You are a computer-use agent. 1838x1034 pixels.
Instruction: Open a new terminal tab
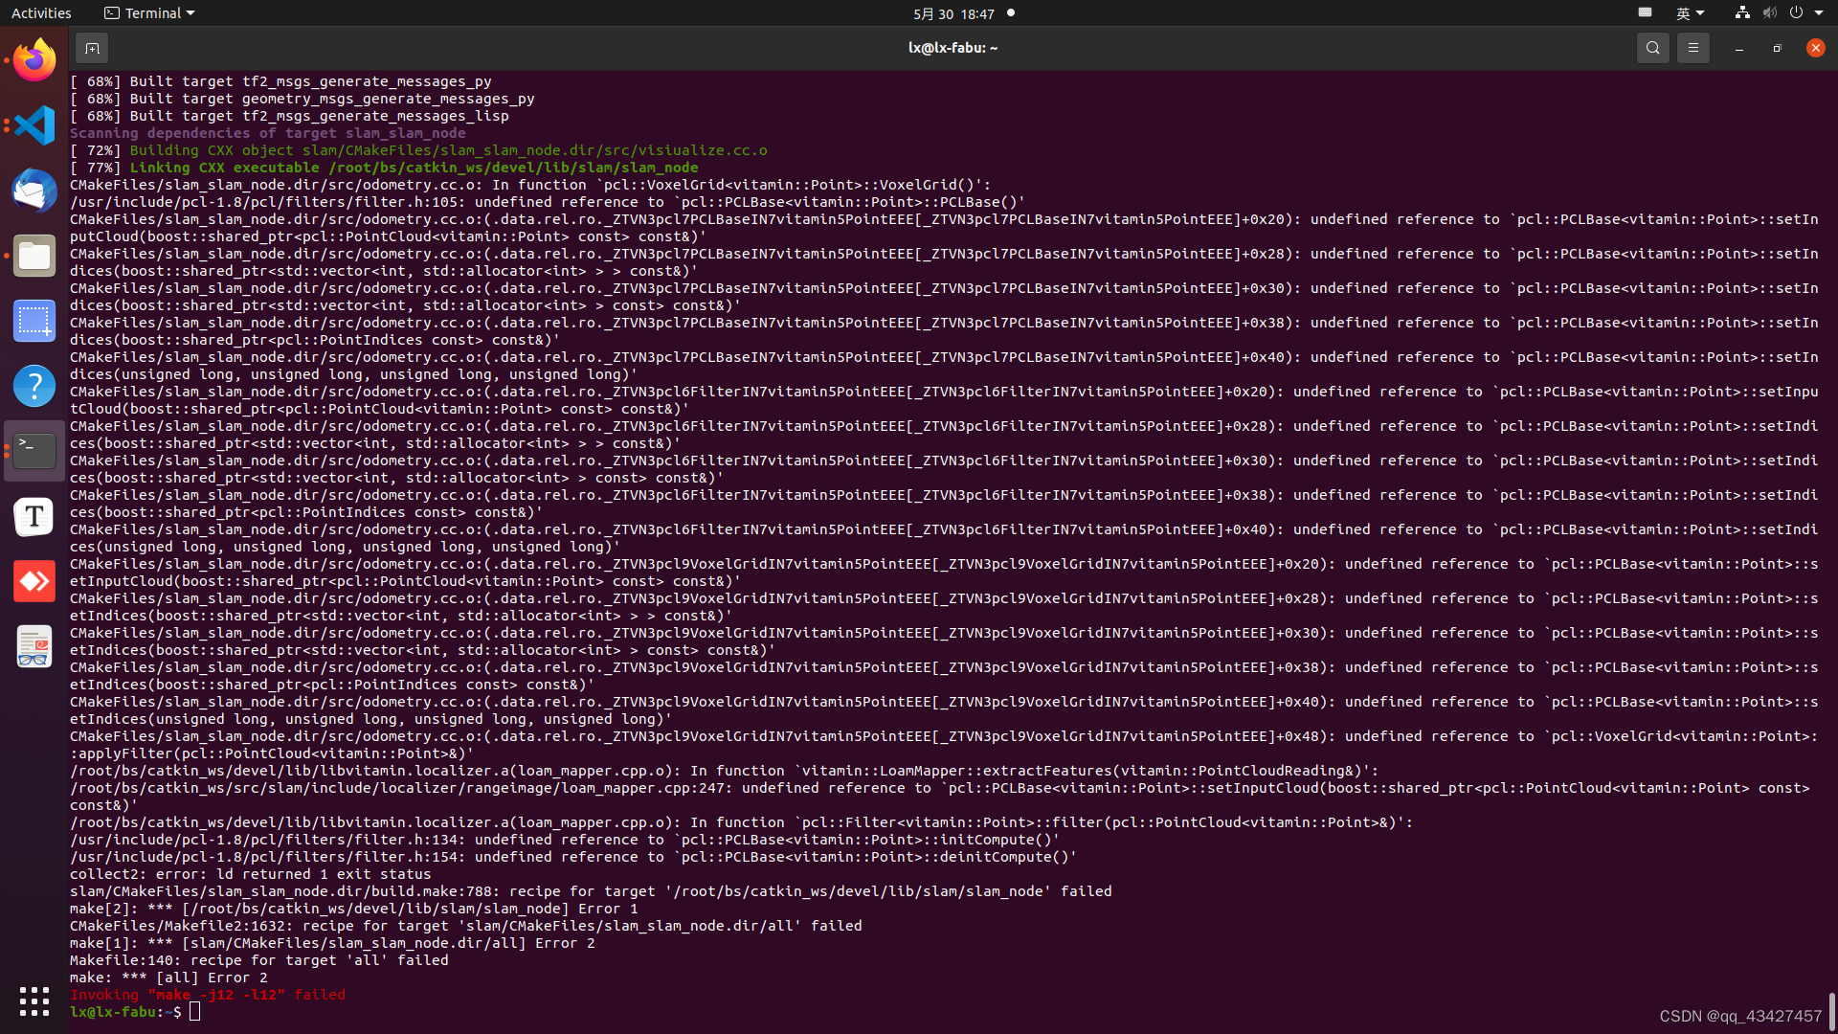click(92, 47)
